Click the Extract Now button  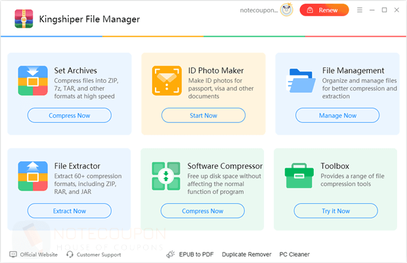(70, 211)
